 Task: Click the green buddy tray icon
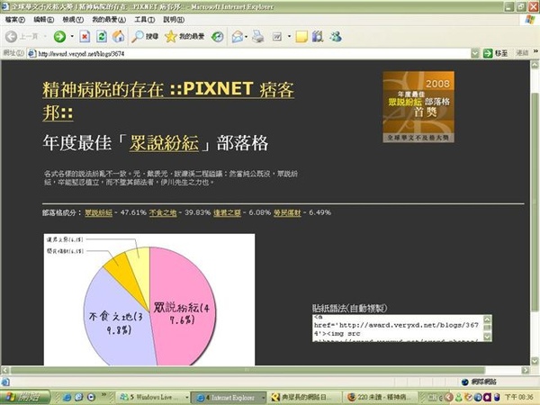coord(459,397)
